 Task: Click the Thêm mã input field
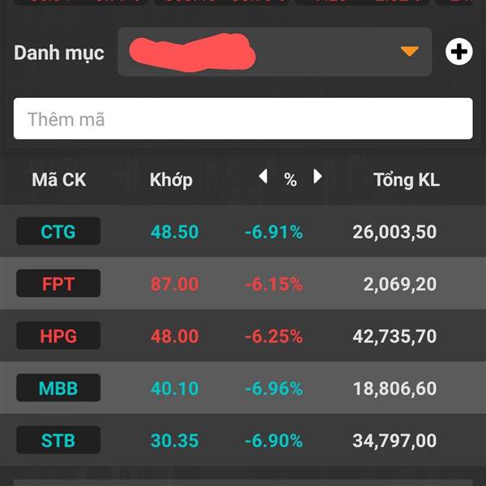243,119
